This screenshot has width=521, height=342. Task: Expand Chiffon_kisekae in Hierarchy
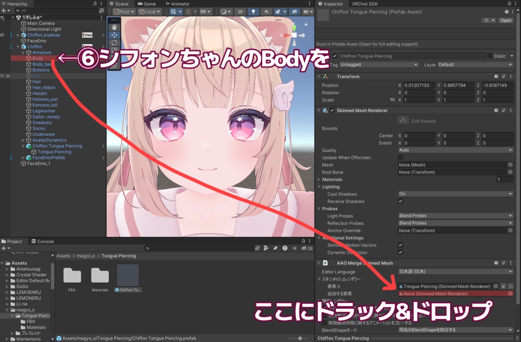tap(18, 35)
